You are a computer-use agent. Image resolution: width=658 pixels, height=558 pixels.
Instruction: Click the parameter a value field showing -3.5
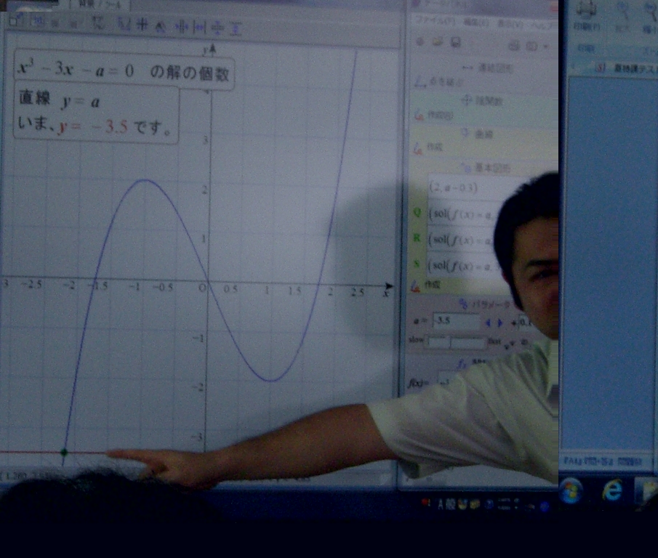pos(456,321)
